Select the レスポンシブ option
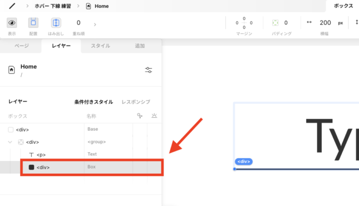 (136, 102)
